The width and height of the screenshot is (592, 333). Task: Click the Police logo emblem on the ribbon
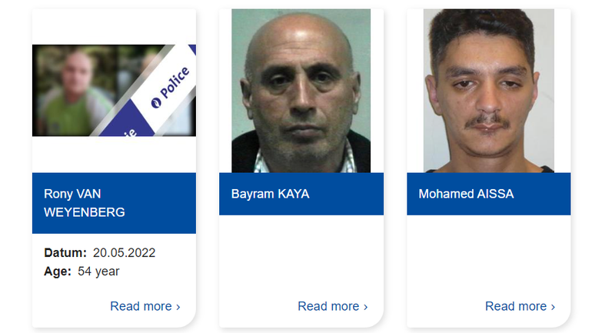pos(156,102)
